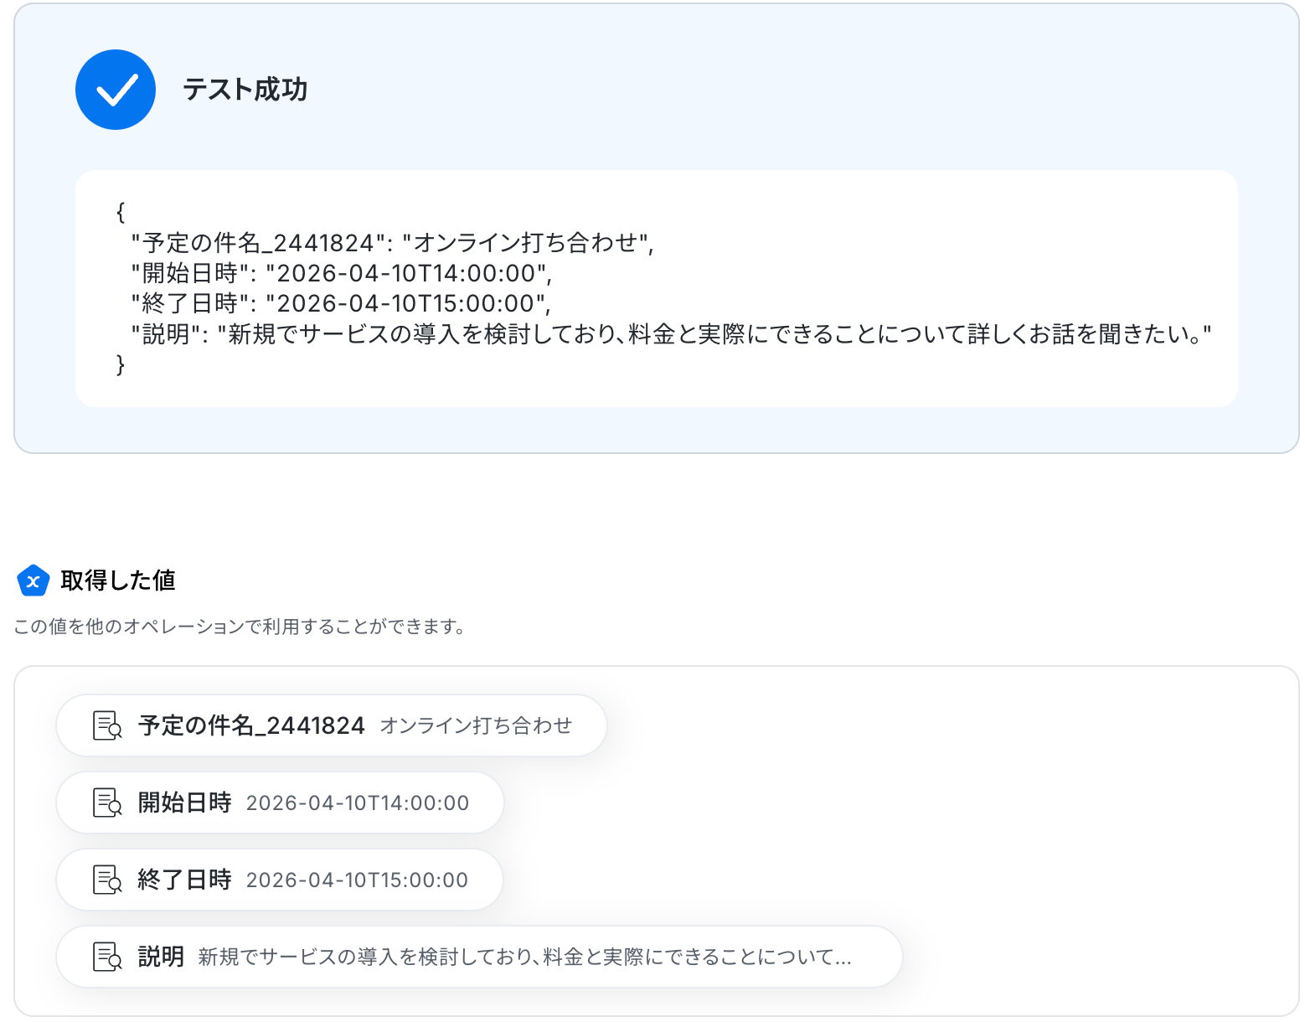
Task: Click the JSON line containing "予定の件名_2441824"
Action: [x=392, y=243]
